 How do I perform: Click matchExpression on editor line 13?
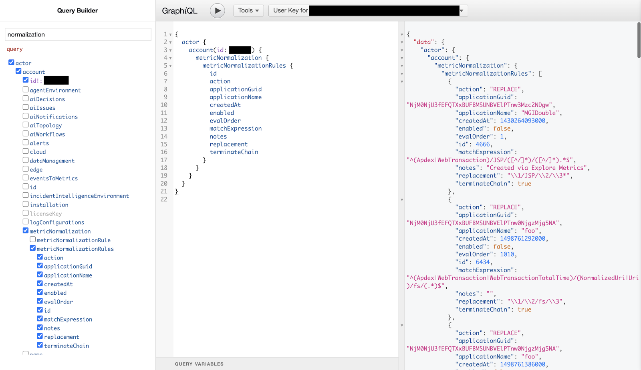tap(236, 129)
